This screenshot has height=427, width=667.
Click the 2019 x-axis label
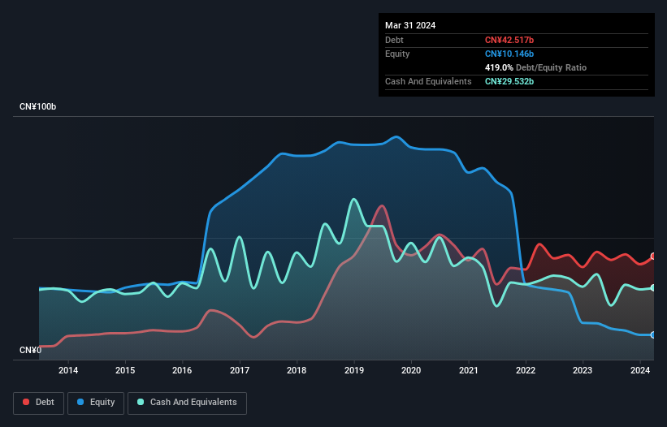point(354,370)
